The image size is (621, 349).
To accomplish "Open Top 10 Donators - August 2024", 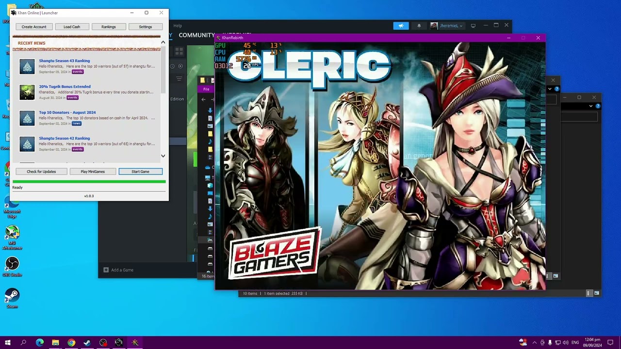I will (x=67, y=112).
